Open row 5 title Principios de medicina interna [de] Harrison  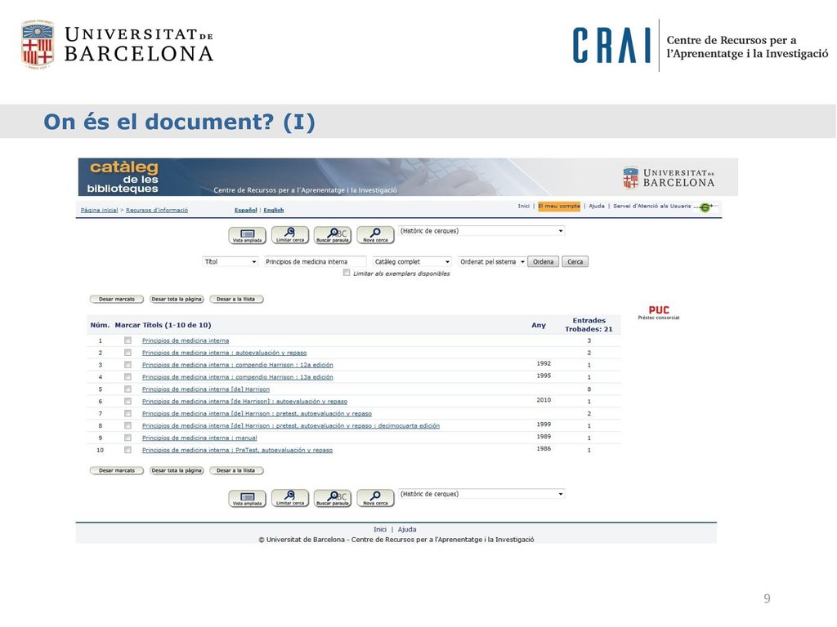click(205, 389)
